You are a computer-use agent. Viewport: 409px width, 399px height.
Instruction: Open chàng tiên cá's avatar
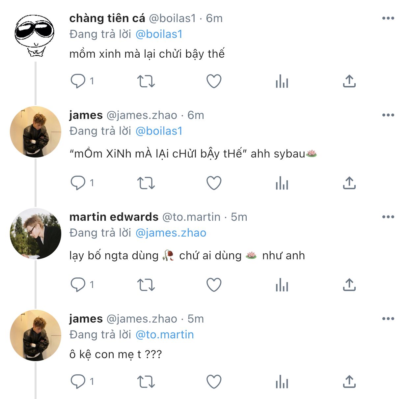click(x=34, y=35)
